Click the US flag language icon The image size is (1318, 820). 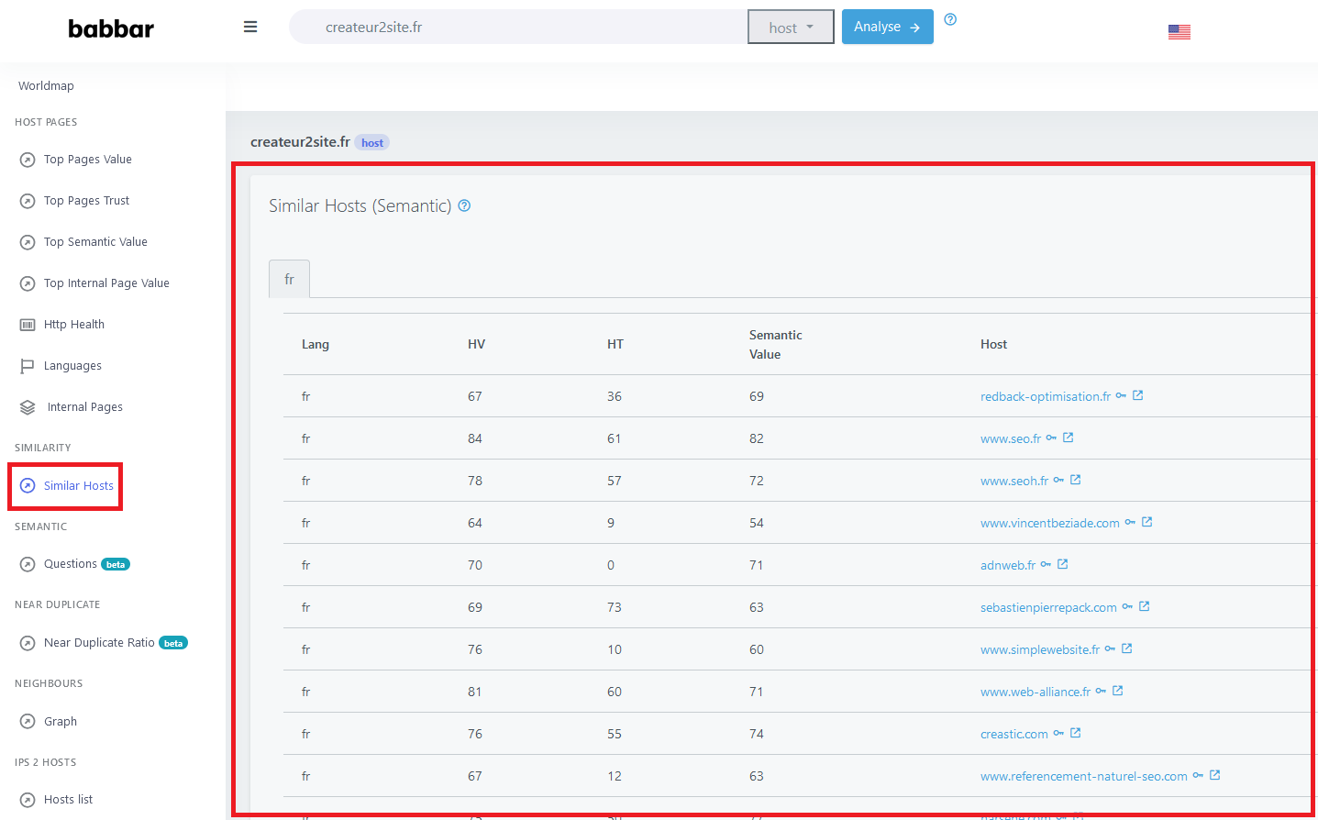click(1179, 32)
